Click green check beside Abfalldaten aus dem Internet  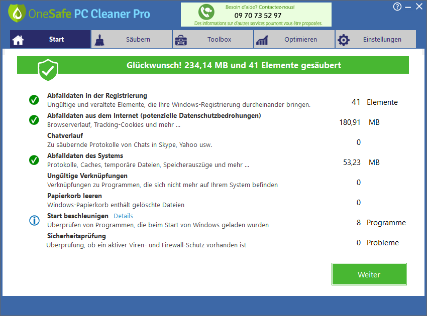(34, 120)
